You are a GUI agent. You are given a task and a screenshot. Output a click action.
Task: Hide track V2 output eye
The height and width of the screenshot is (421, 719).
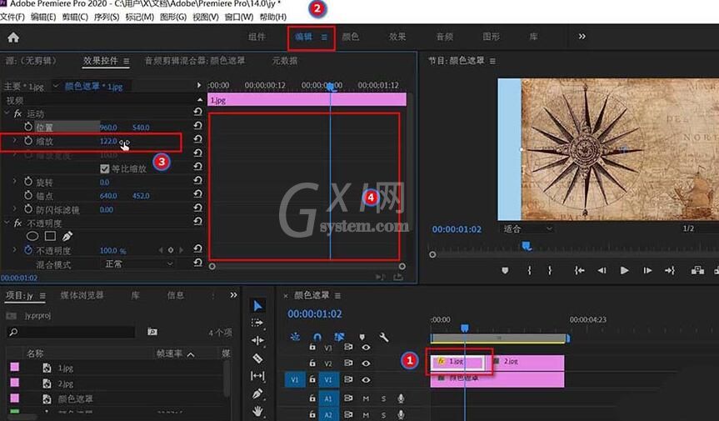(x=366, y=363)
